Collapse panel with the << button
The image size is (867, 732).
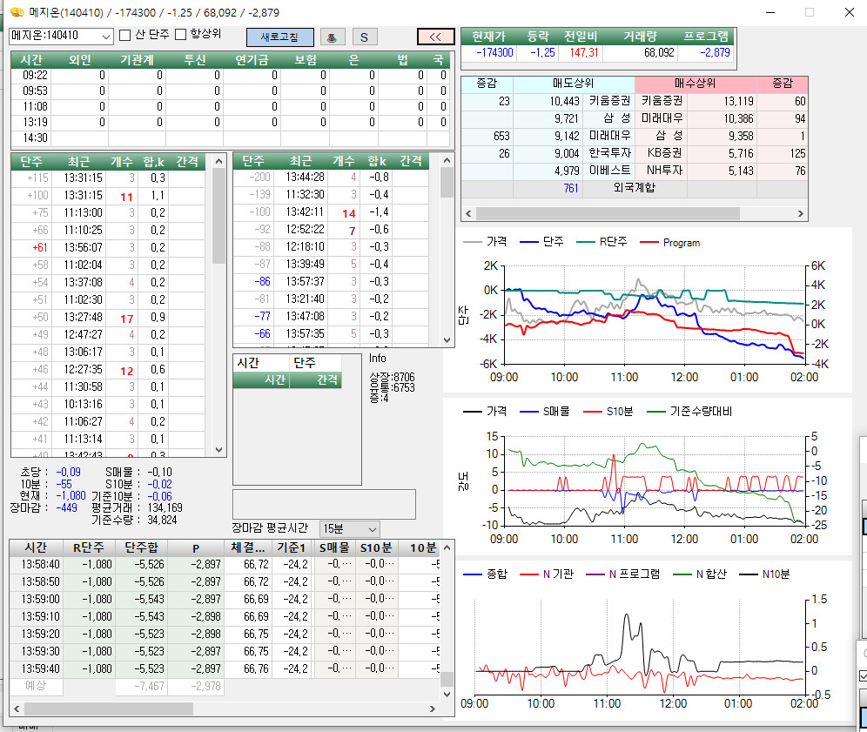tap(436, 37)
